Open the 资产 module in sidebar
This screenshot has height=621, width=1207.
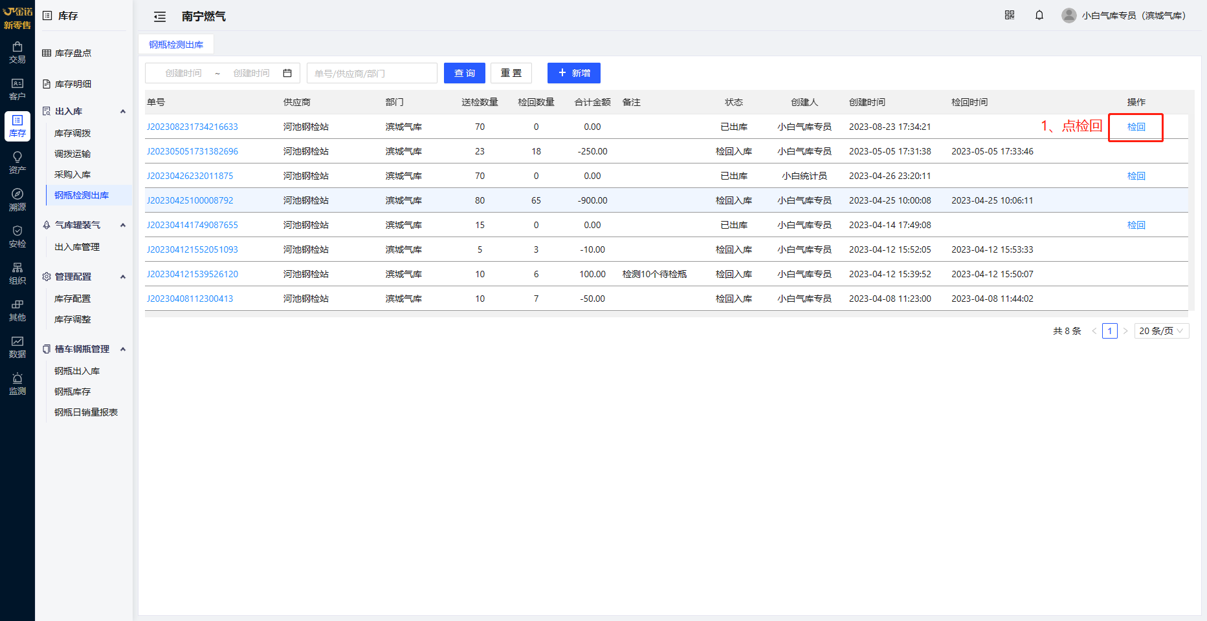point(17,163)
